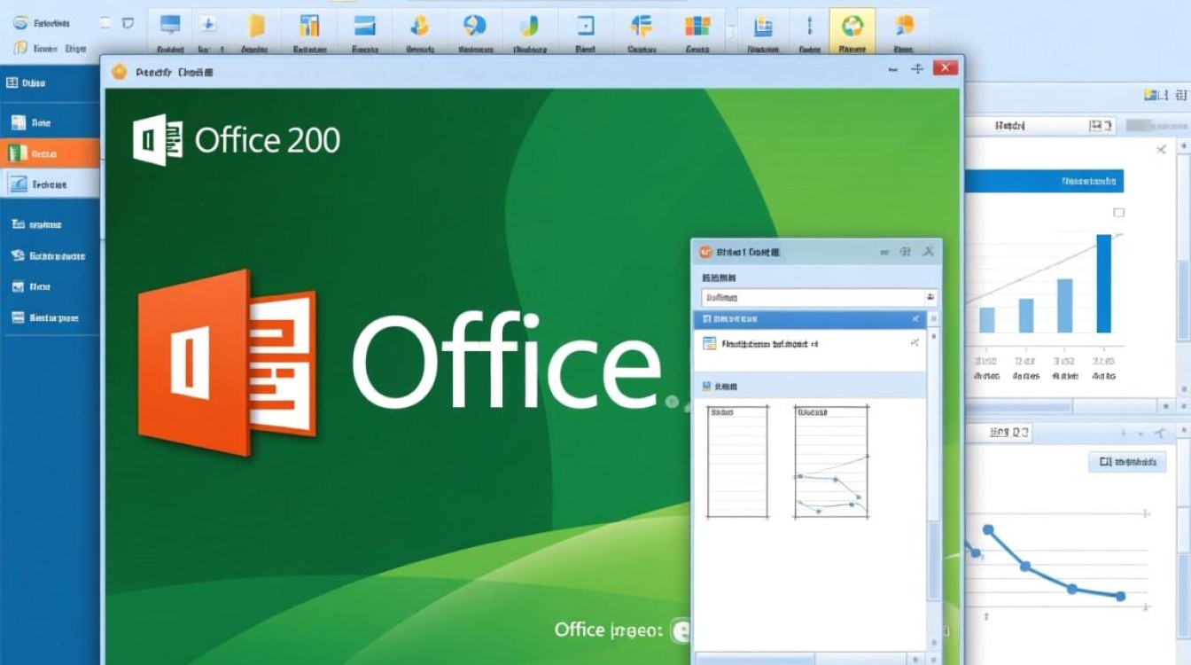The image size is (1191, 665).
Task: Select the right line chart thumbnail in the dialog
Action: (x=831, y=461)
